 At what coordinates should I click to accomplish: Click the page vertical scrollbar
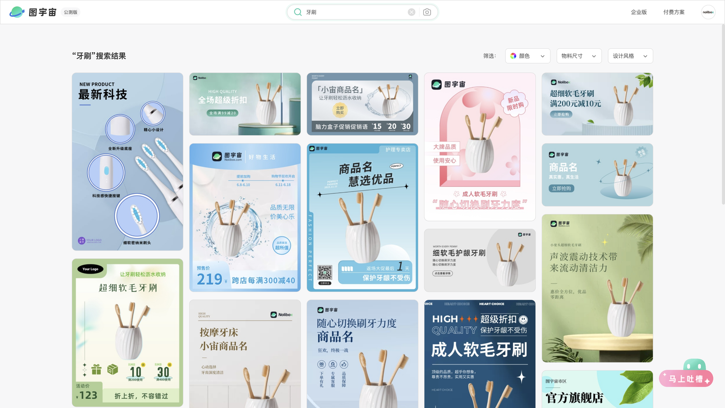pos(723,114)
